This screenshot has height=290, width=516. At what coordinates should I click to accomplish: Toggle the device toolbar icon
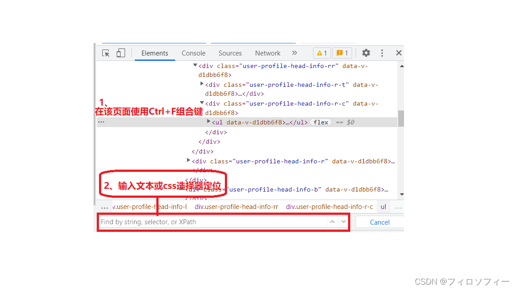121,53
